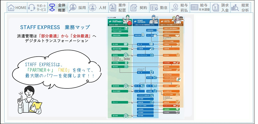258x124 pixels.
Task: Click the 勤怠承認 box
Action: click(120, 67)
